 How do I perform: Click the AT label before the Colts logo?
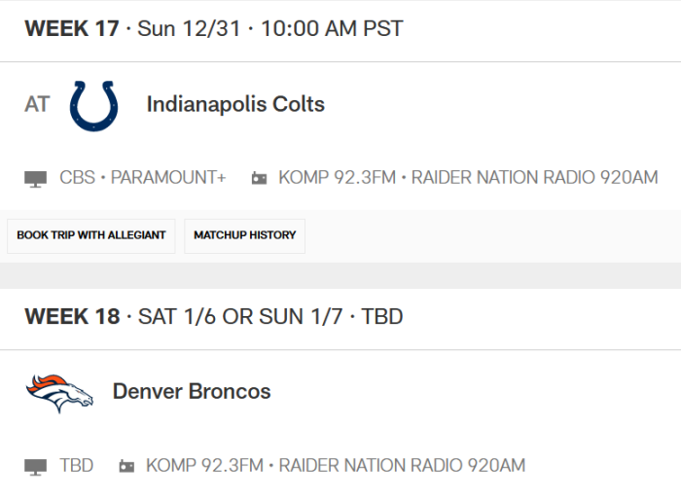[37, 104]
